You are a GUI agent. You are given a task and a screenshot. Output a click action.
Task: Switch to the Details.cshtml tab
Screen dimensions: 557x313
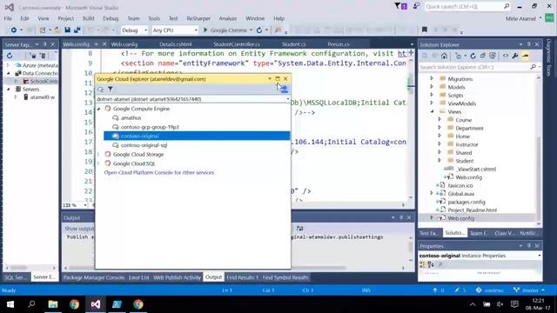pyautogui.click(x=176, y=44)
